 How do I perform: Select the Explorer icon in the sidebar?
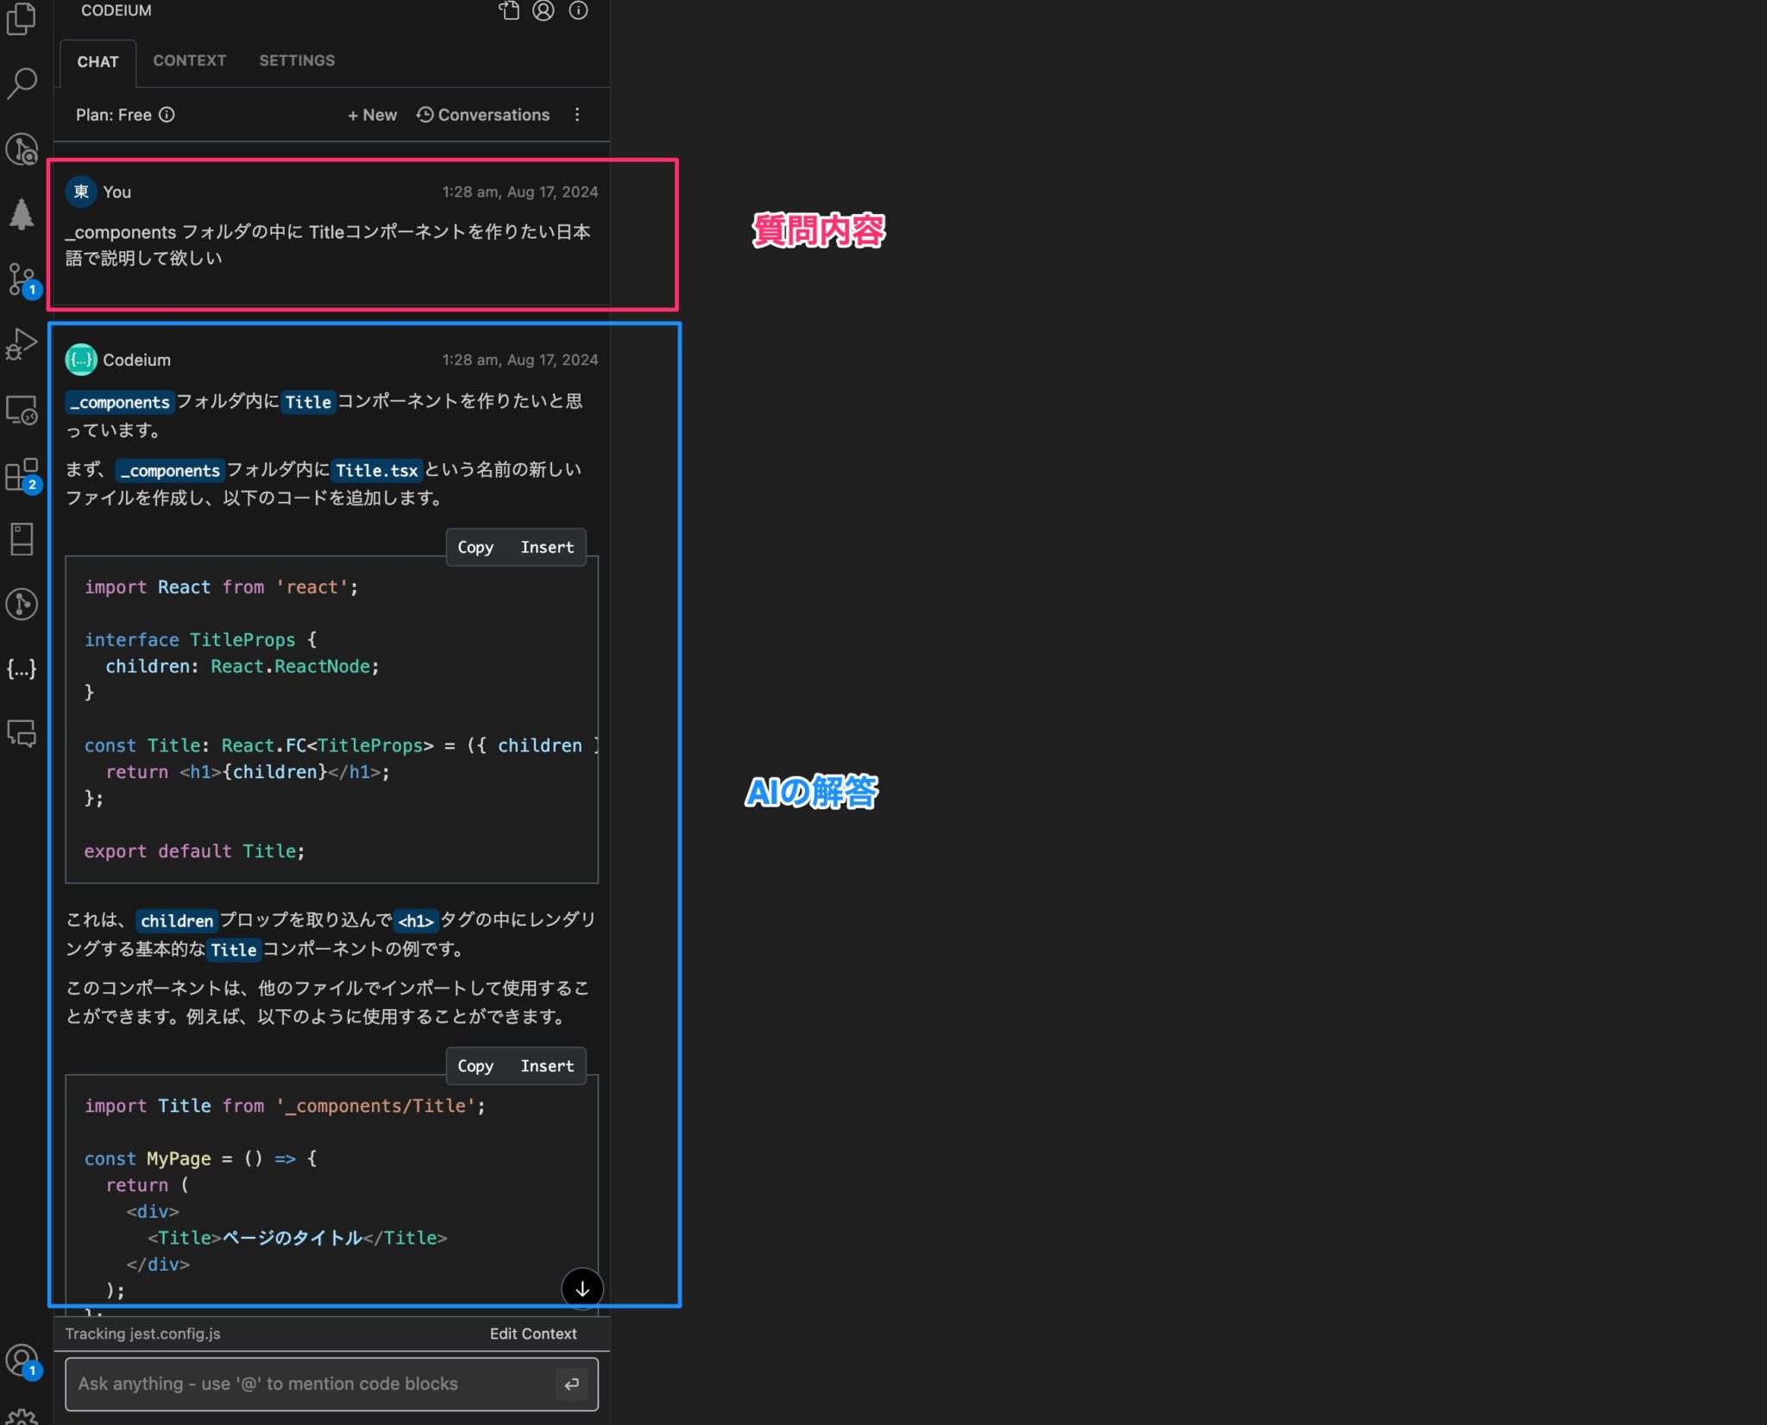22,17
